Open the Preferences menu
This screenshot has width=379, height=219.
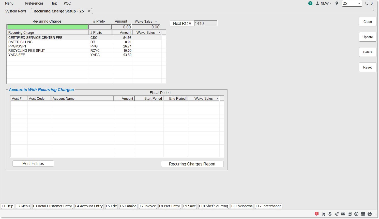click(x=34, y=3)
